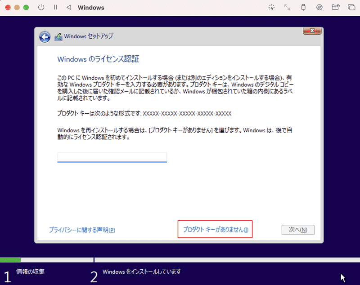Image resolution: width=360 pixels, height=285 pixels.
Task: Click Windows をインストールしています step label
Action: [x=142, y=272]
